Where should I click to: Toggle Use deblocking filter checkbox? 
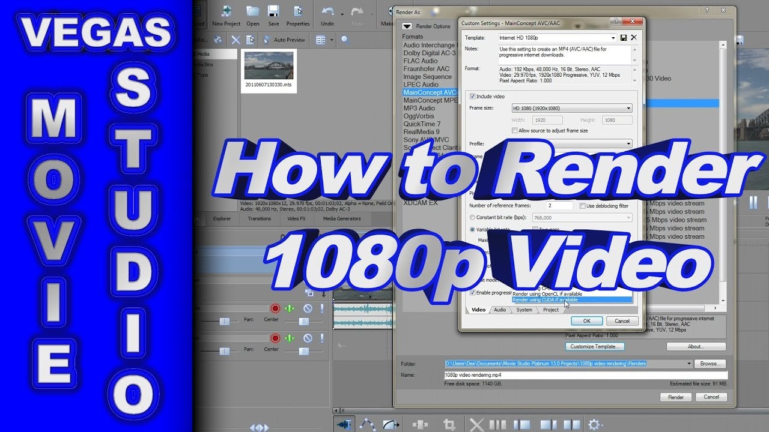coord(583,206)
